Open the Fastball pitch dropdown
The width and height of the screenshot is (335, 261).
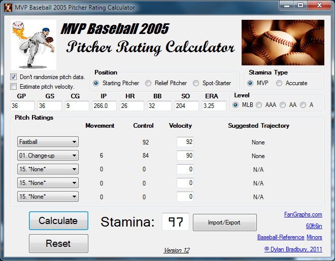point(48,142)
